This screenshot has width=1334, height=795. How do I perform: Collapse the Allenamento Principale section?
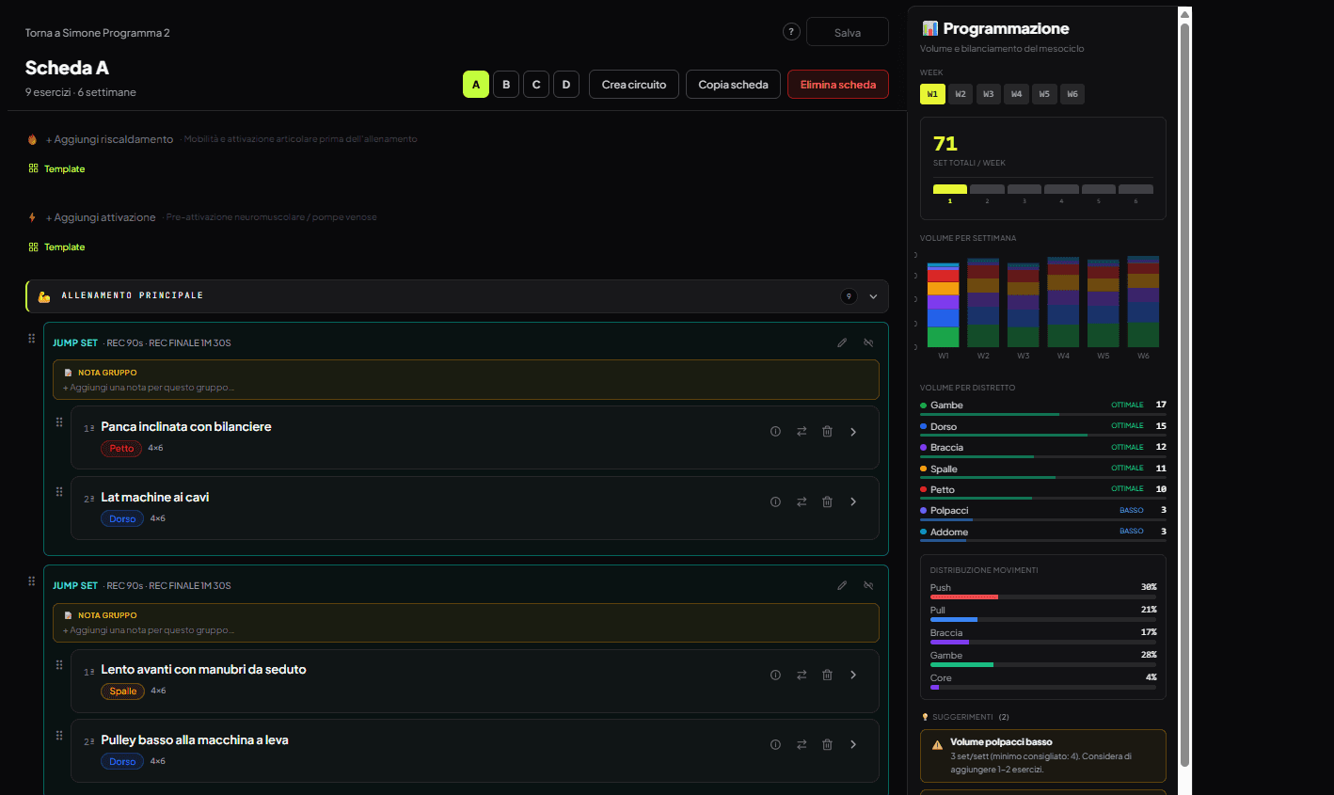[873, 296]
